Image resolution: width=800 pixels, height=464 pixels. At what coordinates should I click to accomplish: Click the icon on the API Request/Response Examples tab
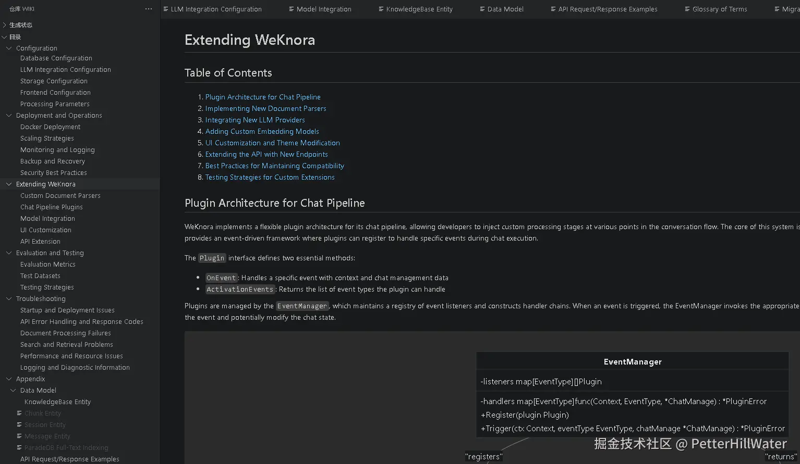pos(553,9)
